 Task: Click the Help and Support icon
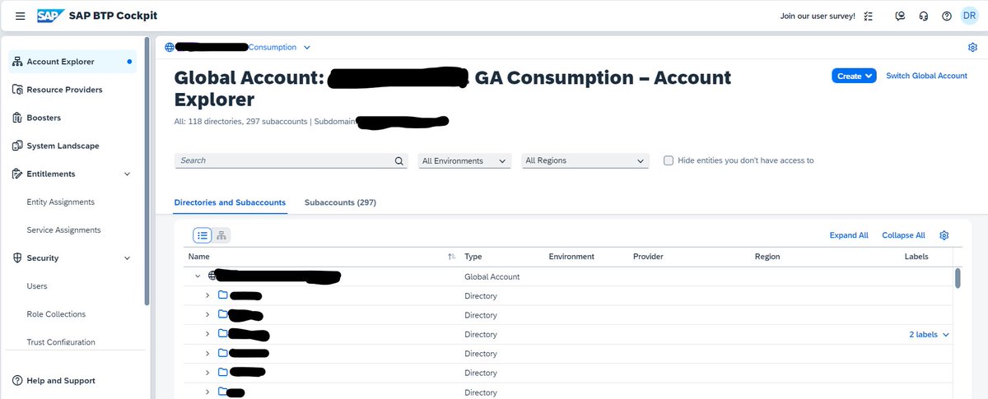coord(17,381)
